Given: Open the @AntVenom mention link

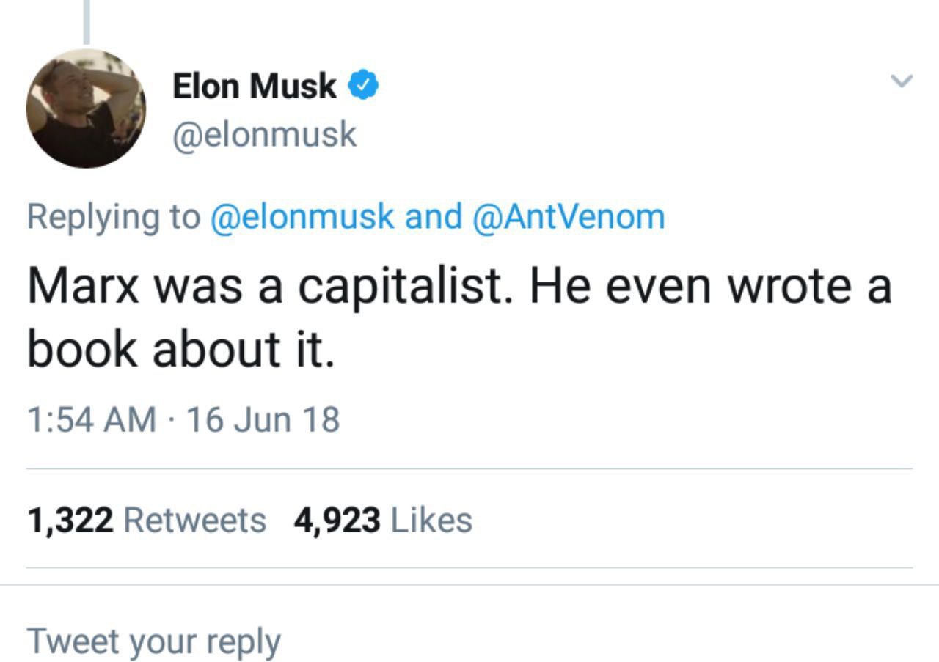Looking at the screenshot, I should click(569, 216).
